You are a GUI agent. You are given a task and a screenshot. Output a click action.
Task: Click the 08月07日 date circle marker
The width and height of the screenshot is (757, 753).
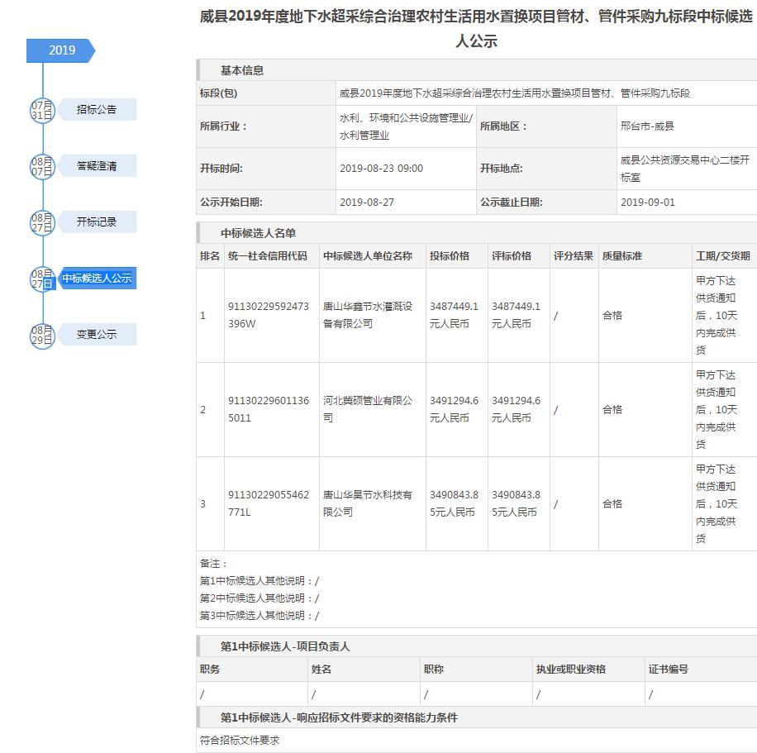[x=42, y=166]
